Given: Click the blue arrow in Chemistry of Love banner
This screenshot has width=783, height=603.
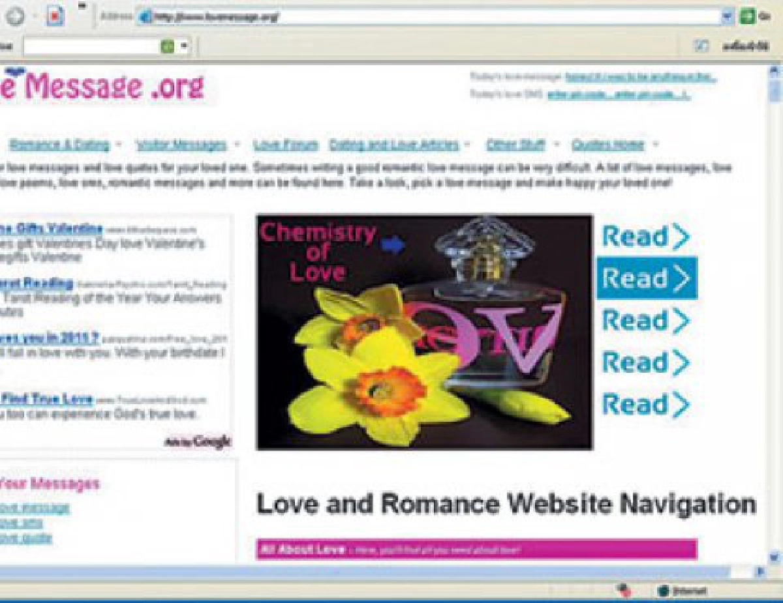Looking at the screenshot, I should [393, 245].
